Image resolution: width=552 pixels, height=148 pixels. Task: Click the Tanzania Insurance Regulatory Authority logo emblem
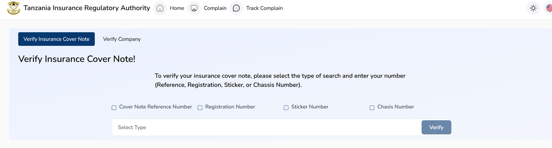pyautogui.click(x=13, y=8)
